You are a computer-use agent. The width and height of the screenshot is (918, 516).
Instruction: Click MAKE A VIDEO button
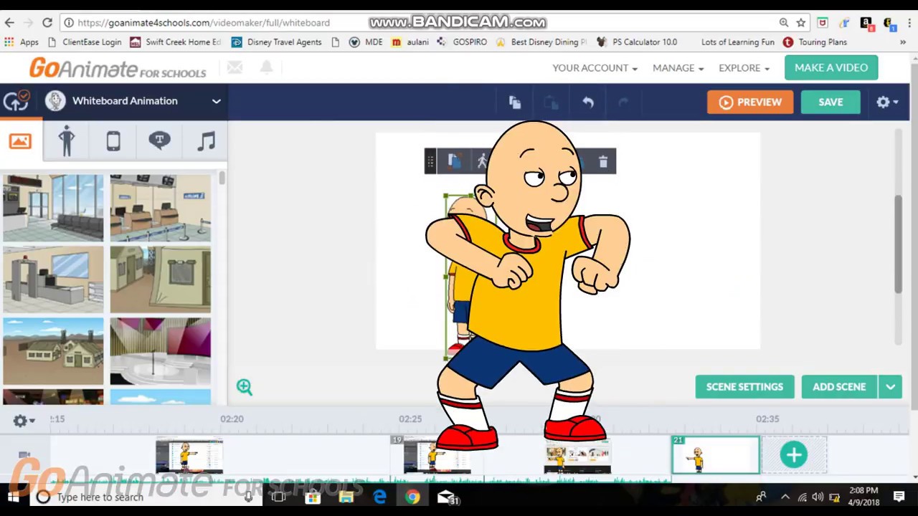click(x=831, y=67)
